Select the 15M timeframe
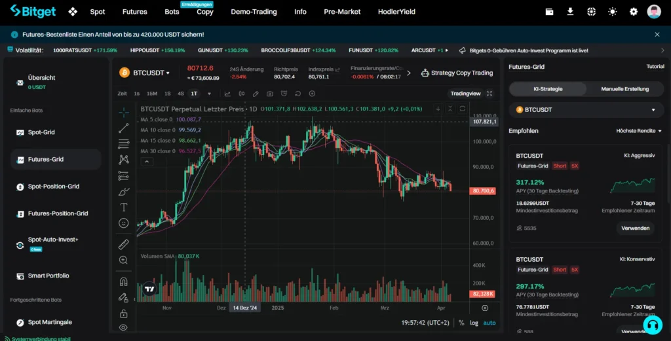 coord(152,94)
